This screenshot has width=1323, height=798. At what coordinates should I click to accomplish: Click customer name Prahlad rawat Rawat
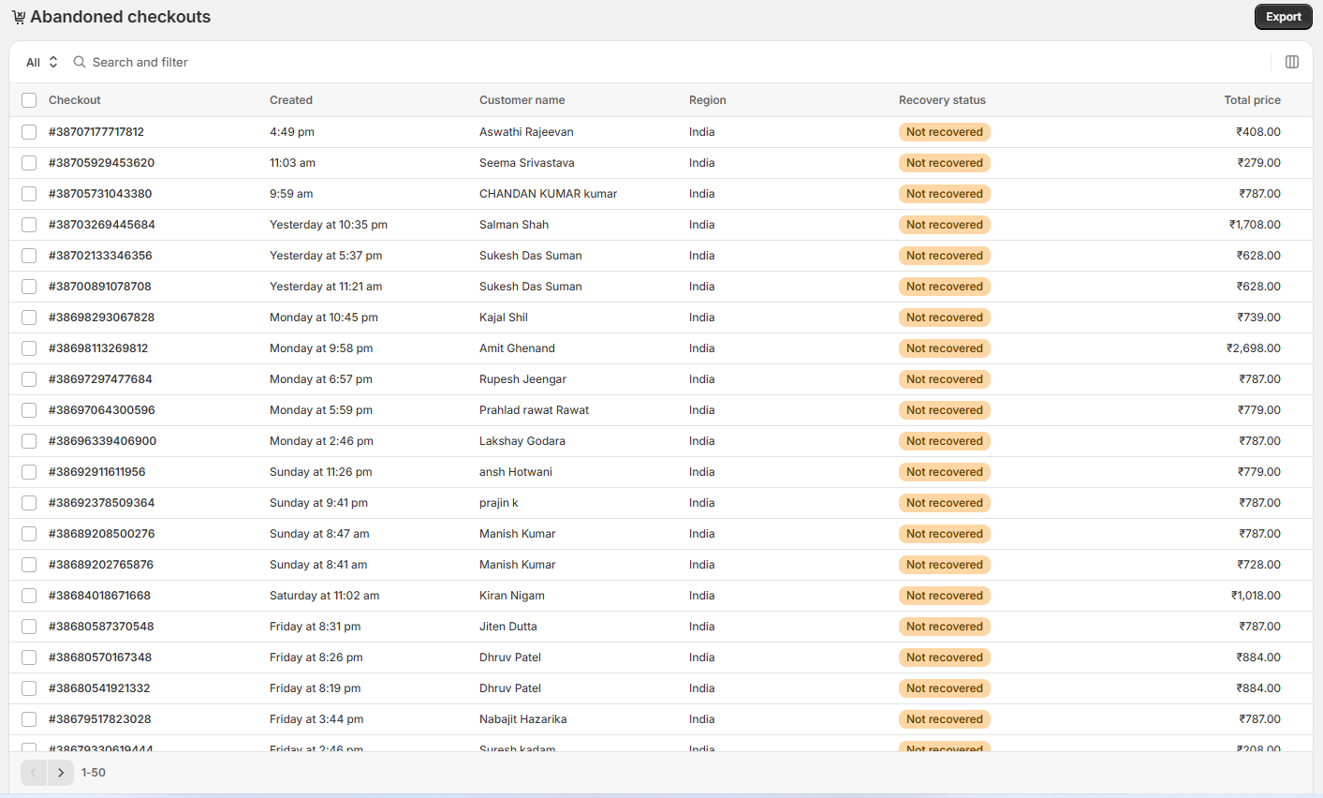(x=534, y=410)
